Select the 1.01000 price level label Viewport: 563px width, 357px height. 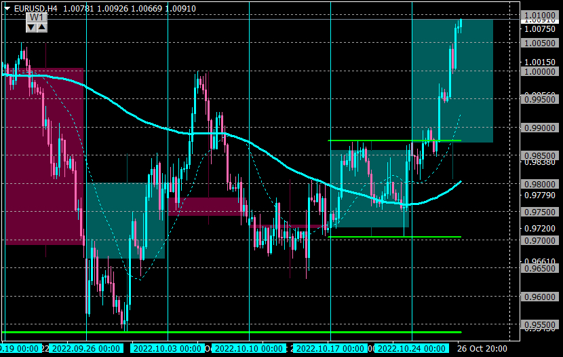[540, 15]
